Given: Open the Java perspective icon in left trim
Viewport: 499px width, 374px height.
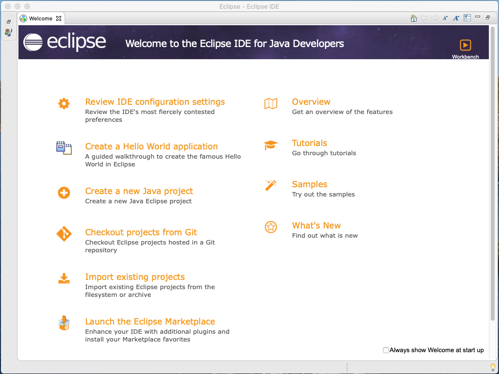Looking at the screenshot, I should (9, 32).
